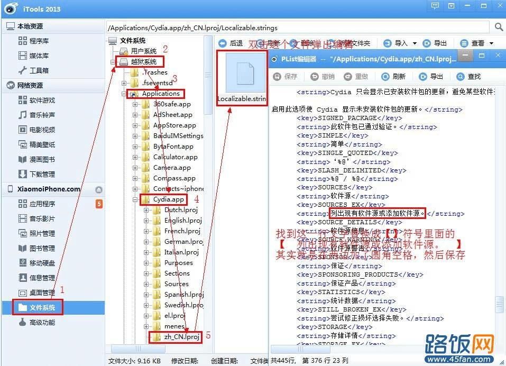The width and height of the screenshot is (506, 366).
Task: Click 导出 export in PList editor
Action: coord(431,77)
